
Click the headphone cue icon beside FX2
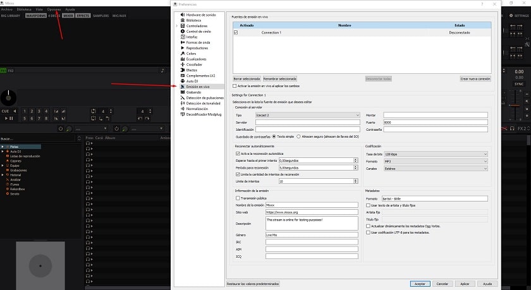[512, 129]
